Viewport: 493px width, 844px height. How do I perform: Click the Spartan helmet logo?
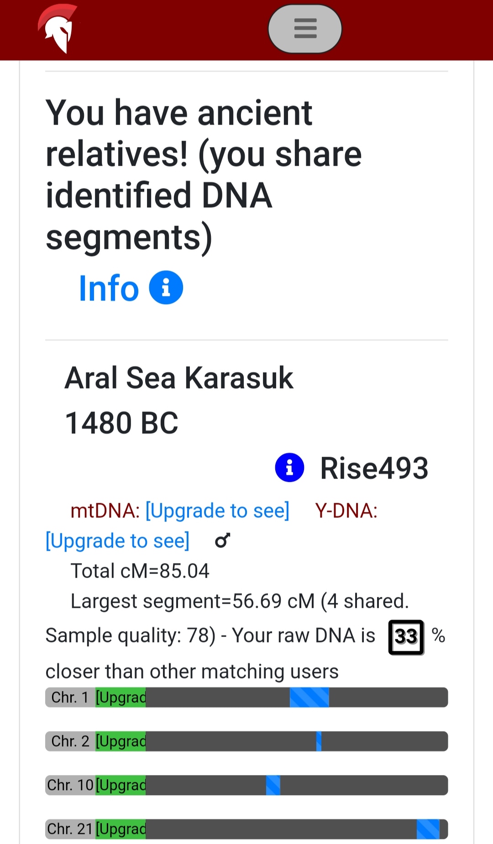tap(57, 29)
